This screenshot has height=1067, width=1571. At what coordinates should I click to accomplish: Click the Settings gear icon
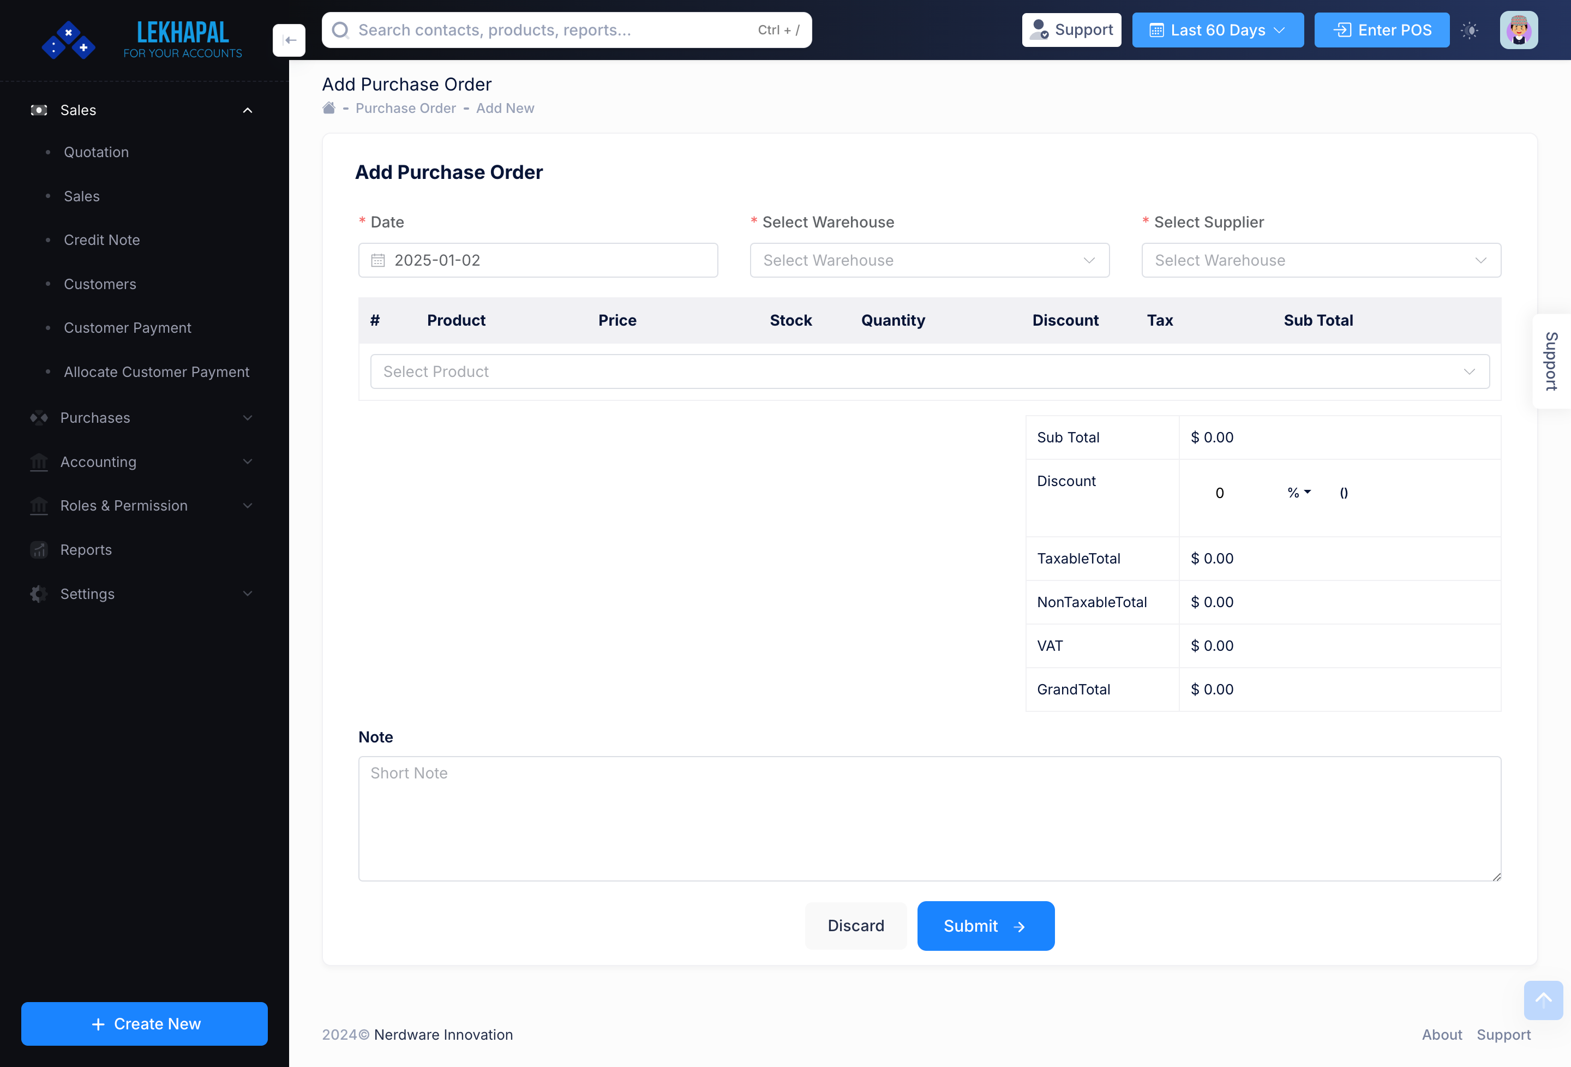point(39,594)
